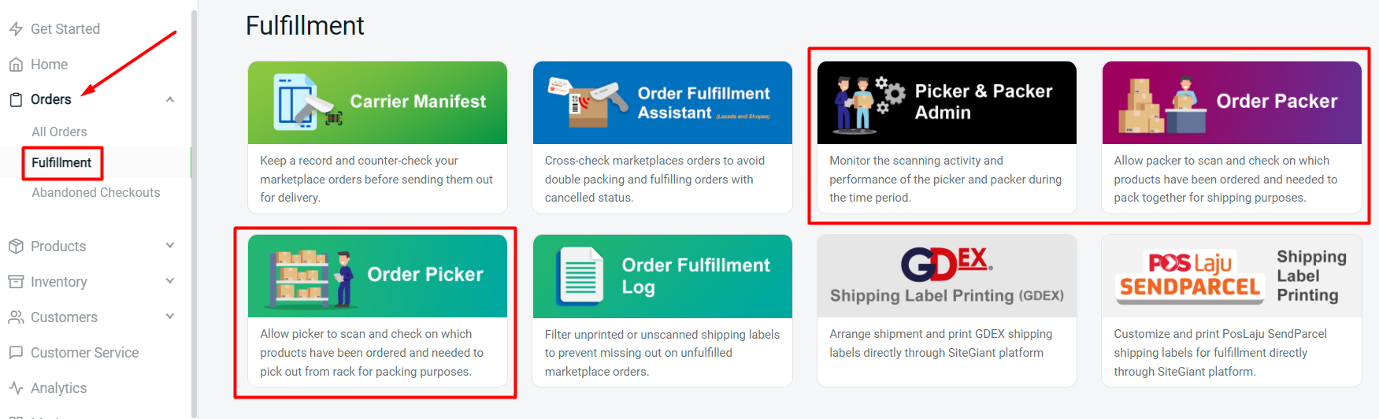Select the Fulfillment submenu item
This screenshot has height=419, width=1379.
[x=61, y=163]
